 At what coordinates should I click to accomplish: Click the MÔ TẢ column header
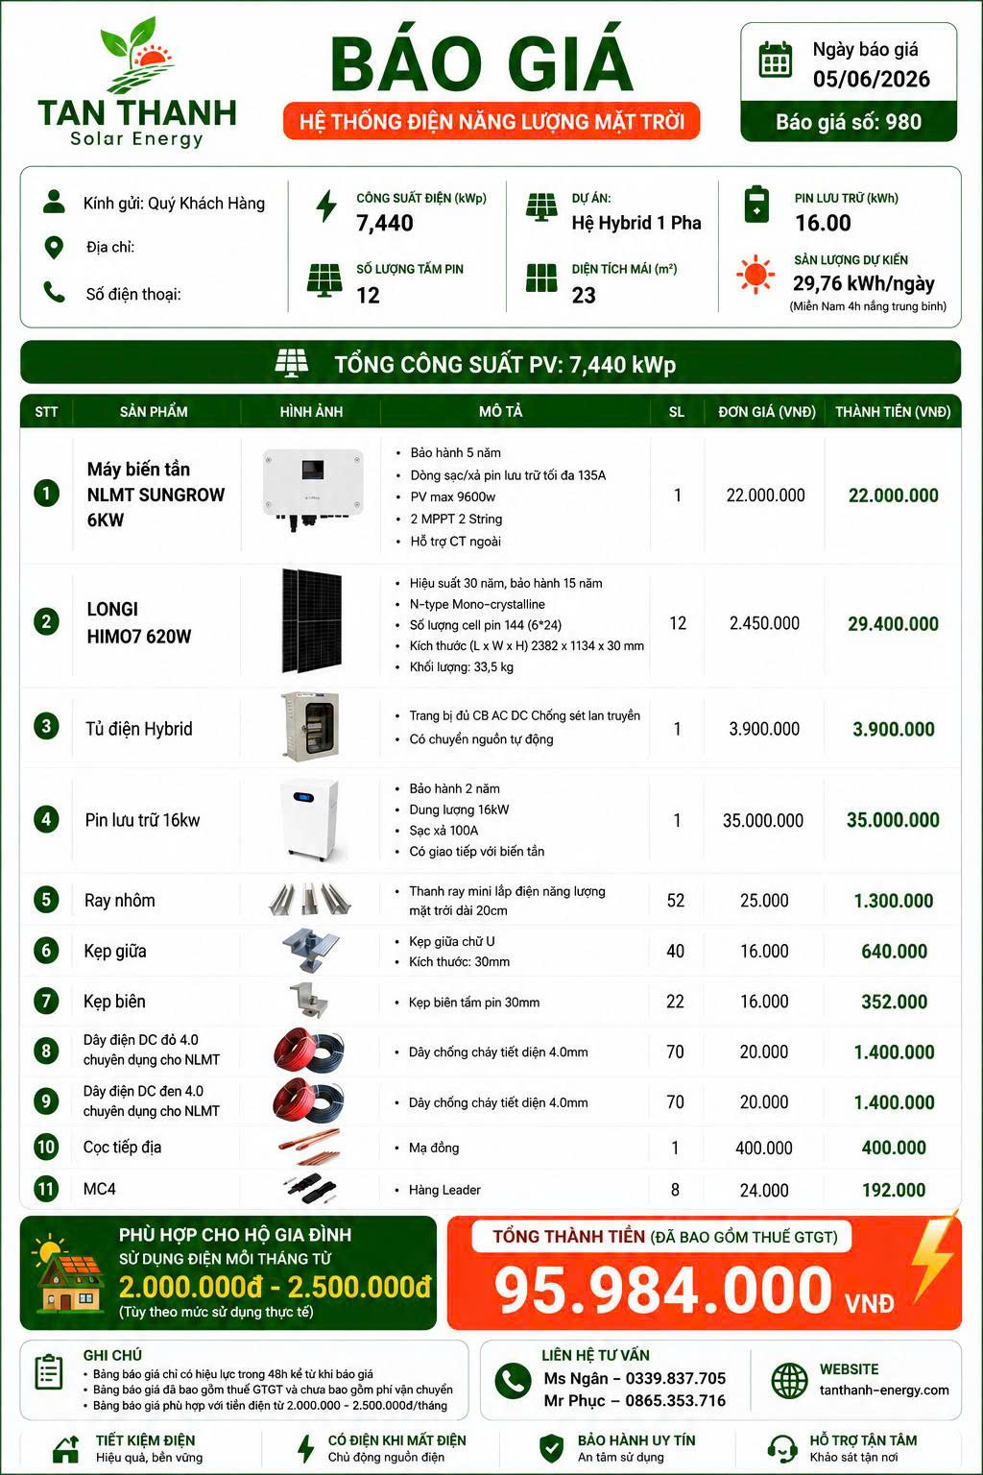(x=500, y=411)
